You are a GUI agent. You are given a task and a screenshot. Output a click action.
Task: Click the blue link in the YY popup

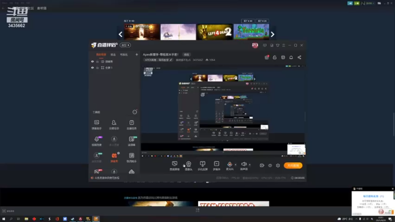pyautogui.click(x=373, y=196)
